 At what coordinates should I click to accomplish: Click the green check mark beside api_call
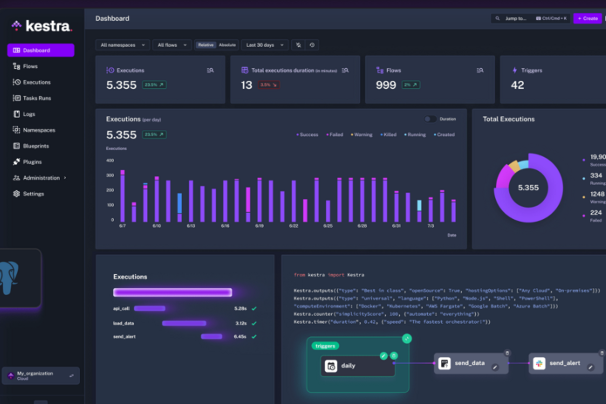tap(254, 308)
